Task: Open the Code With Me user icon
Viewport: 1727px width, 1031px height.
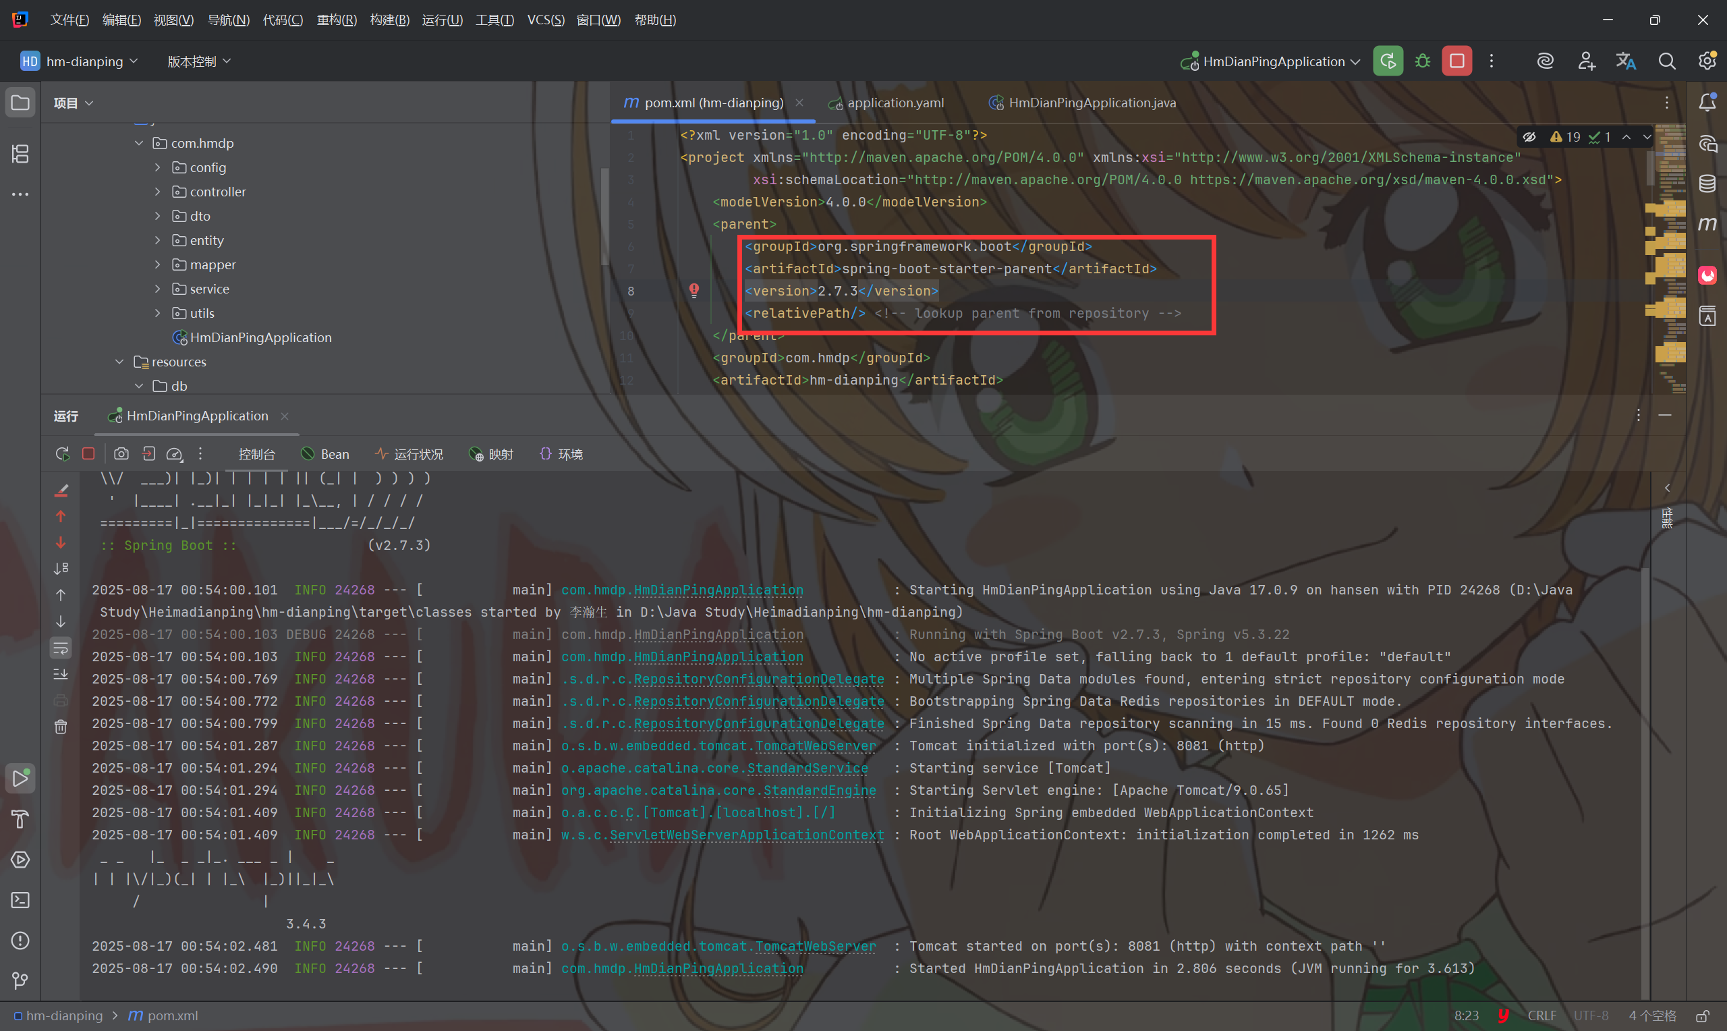Action: pos(1586,61)
